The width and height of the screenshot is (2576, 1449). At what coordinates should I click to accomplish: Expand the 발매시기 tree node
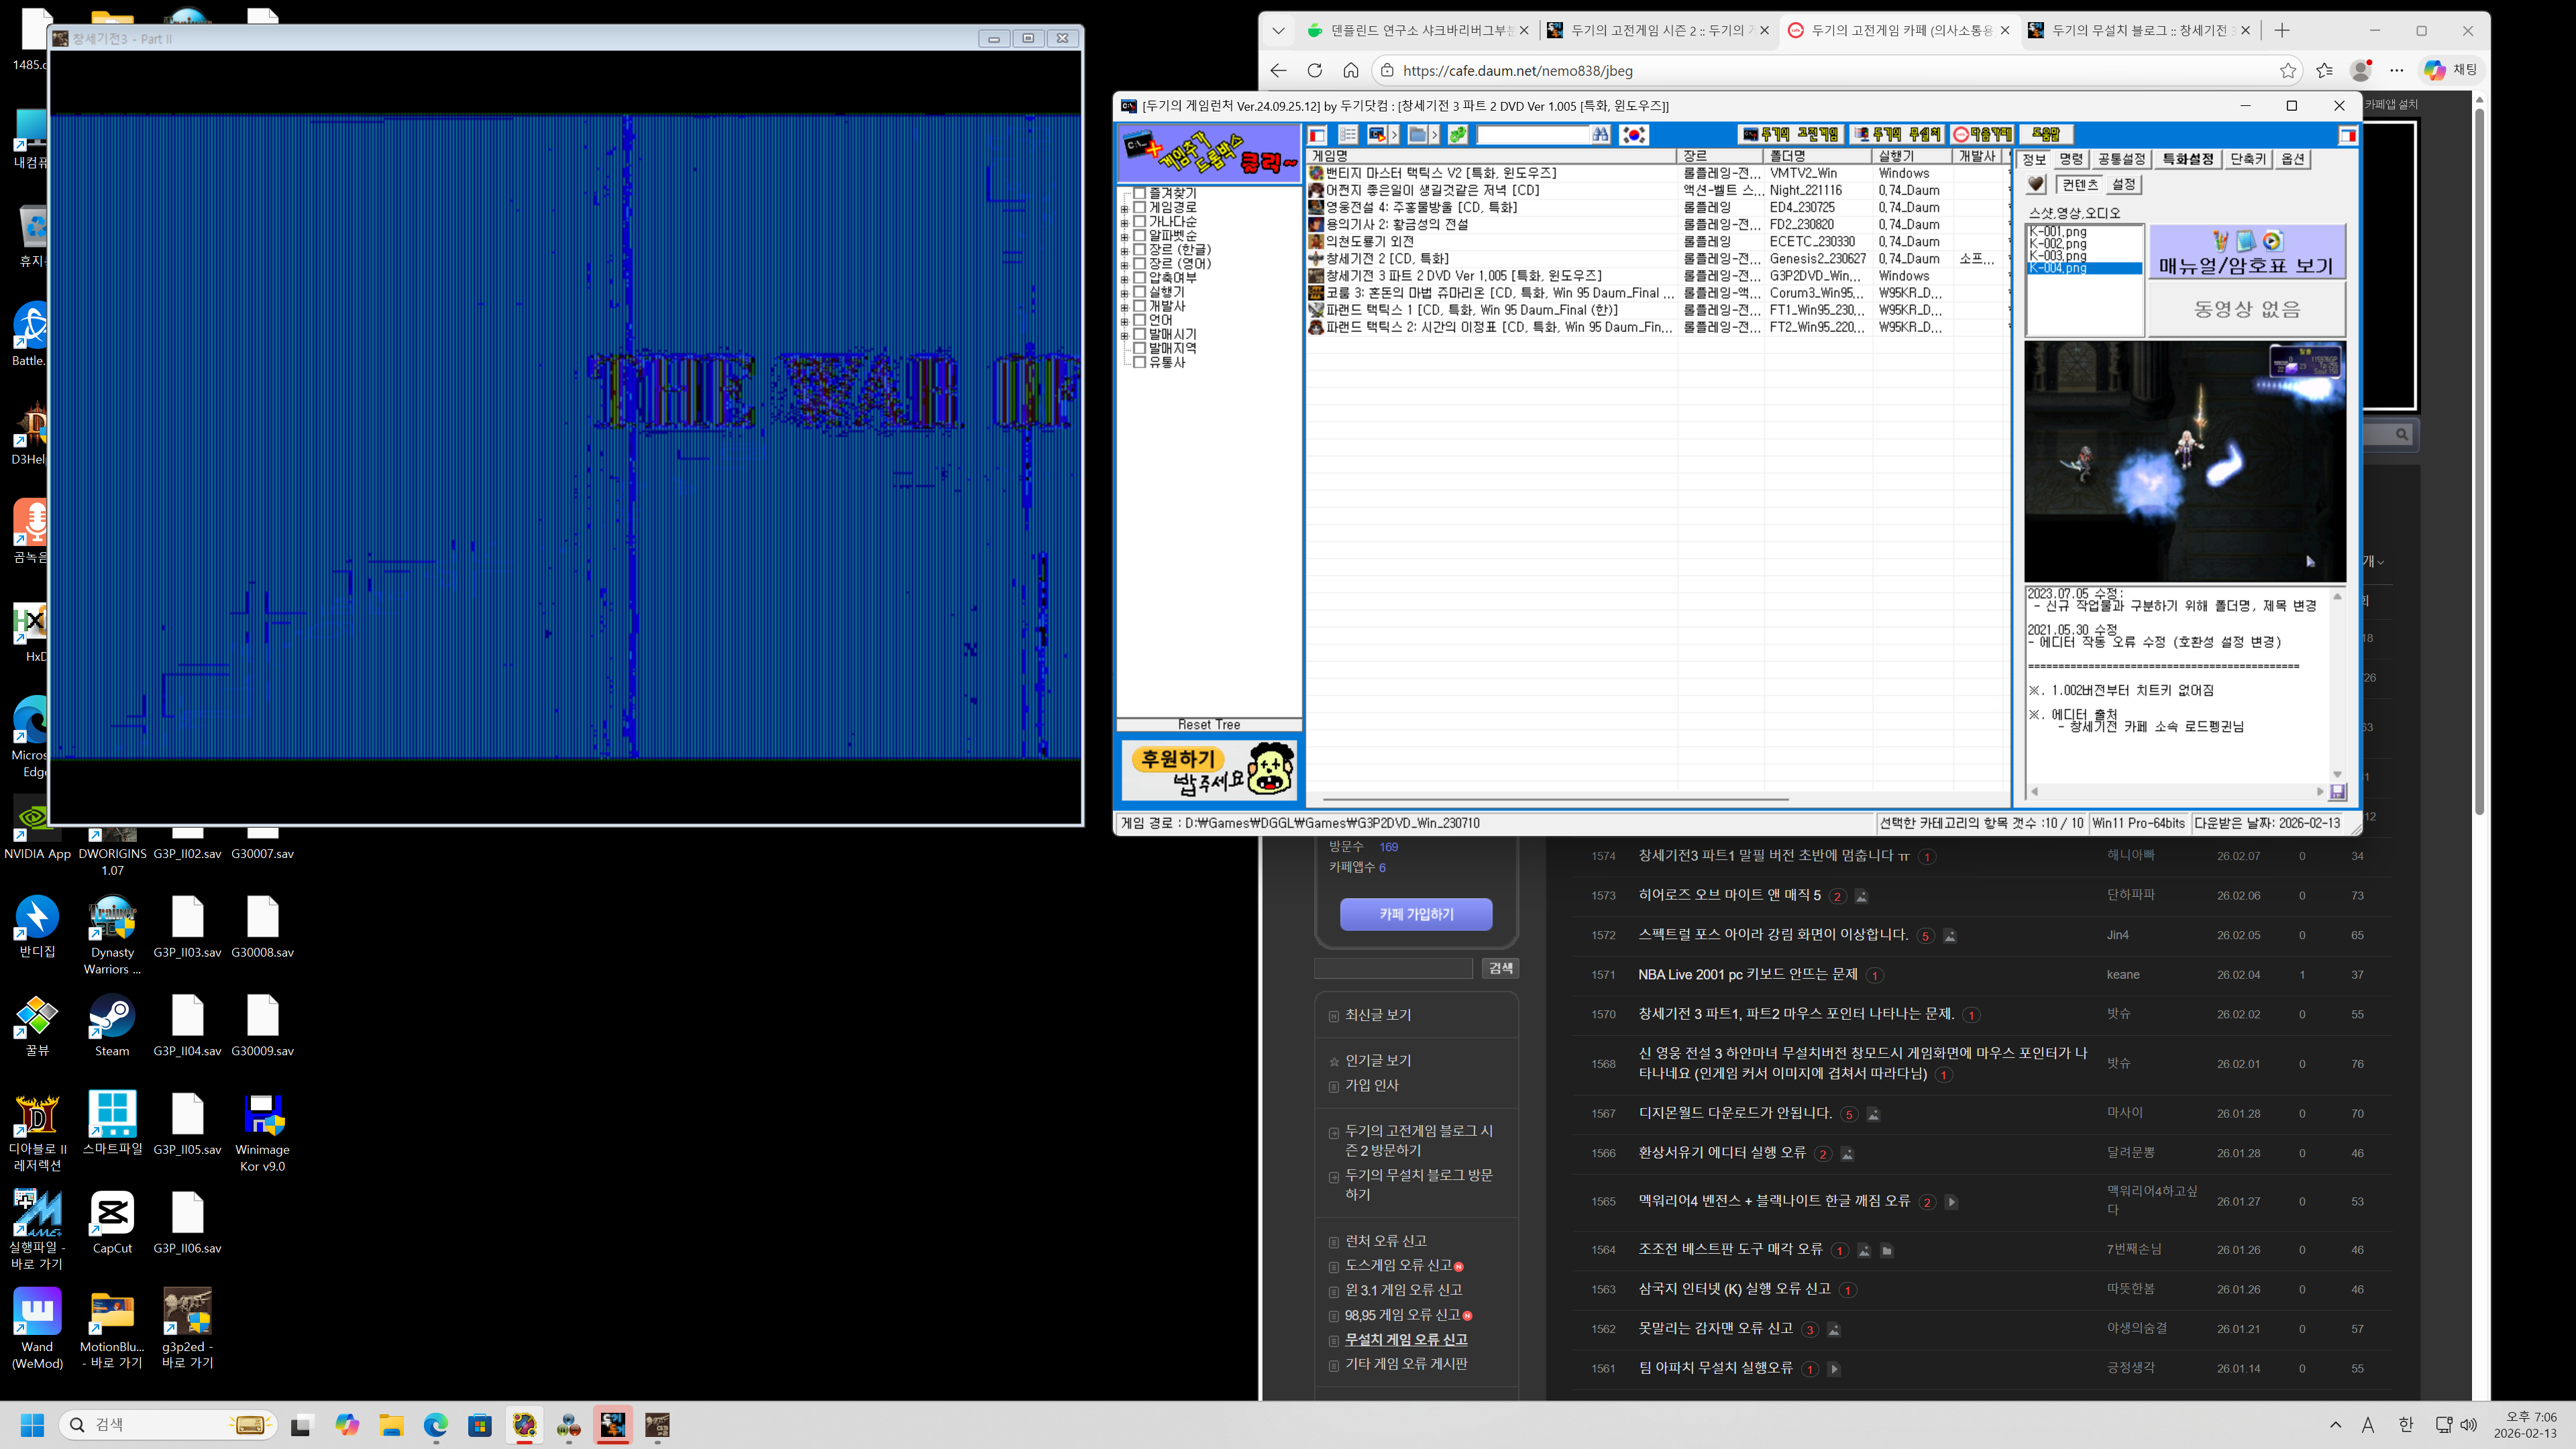(1125, 335)
